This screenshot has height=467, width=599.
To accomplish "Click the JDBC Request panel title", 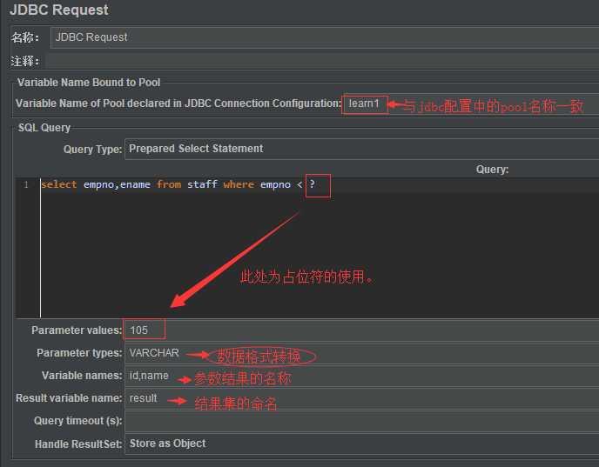I will click(59, 10).
